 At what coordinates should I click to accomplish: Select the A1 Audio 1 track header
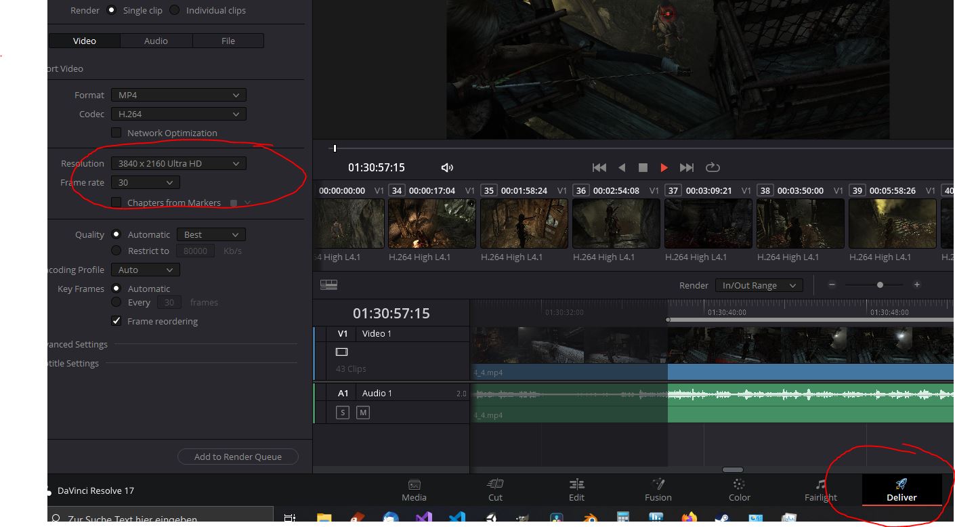point(393,393)
